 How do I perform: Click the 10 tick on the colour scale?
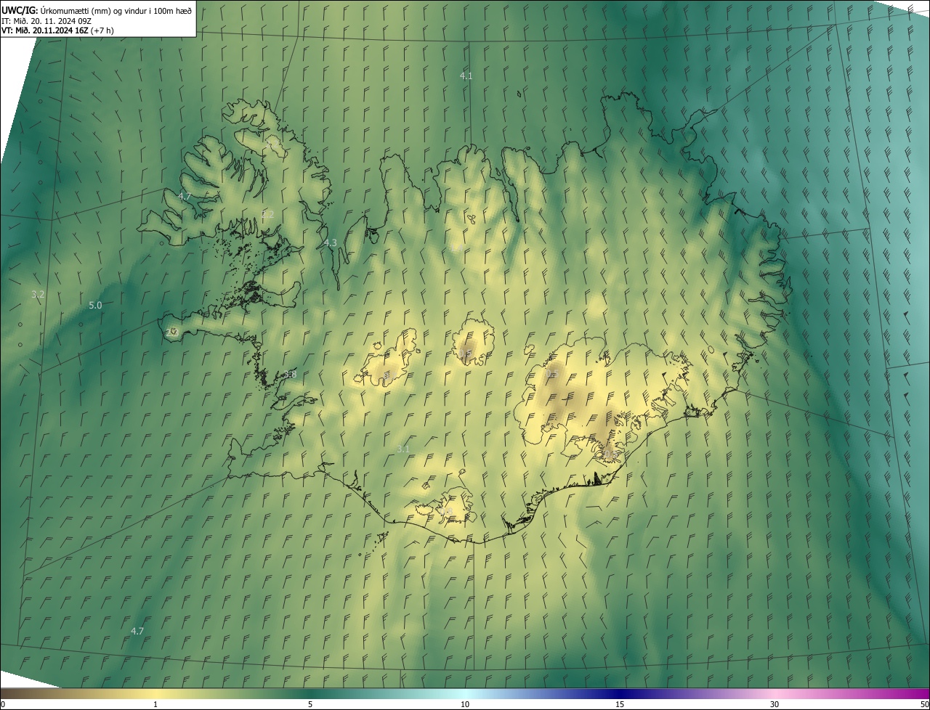465,704
